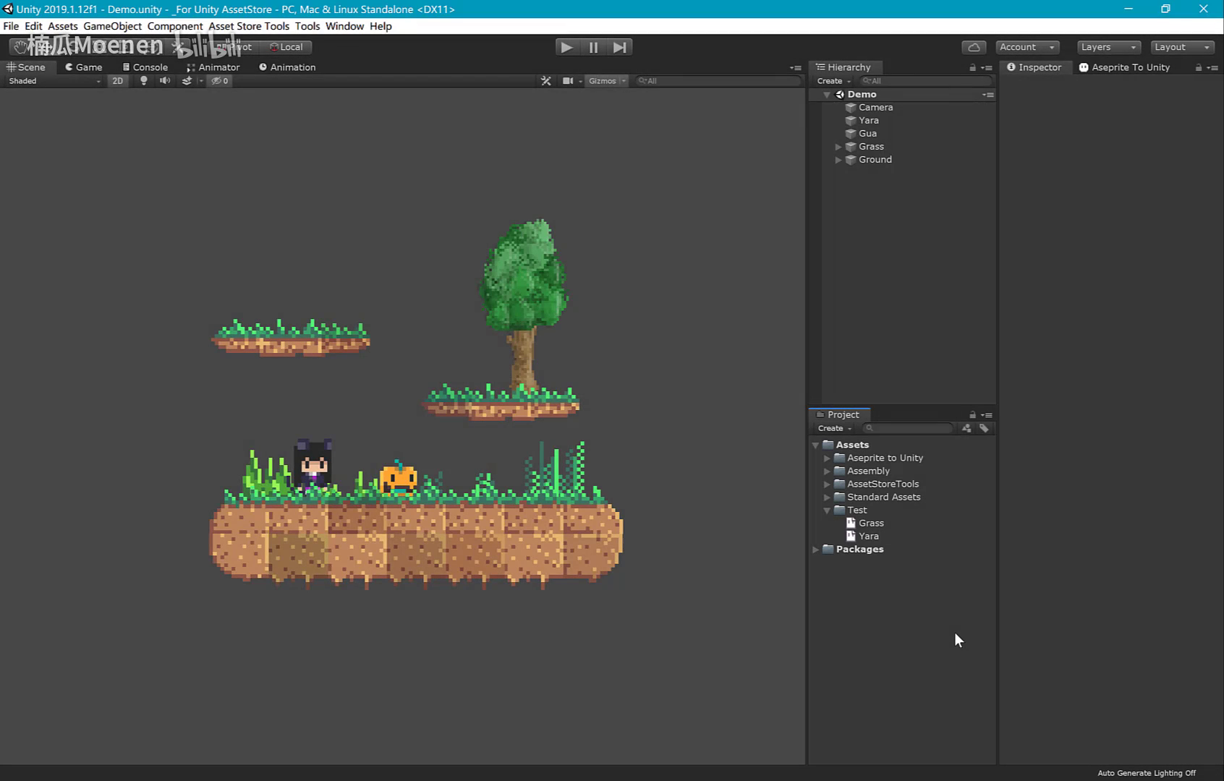Screen dimensions: 1224x781
Task: Switch to the Console tab
Action: click(x=145, y=67)
